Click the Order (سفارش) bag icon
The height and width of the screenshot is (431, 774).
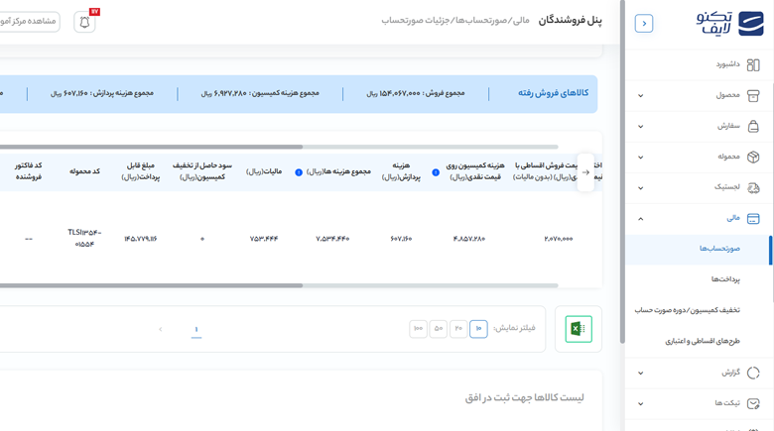(753, 127)
